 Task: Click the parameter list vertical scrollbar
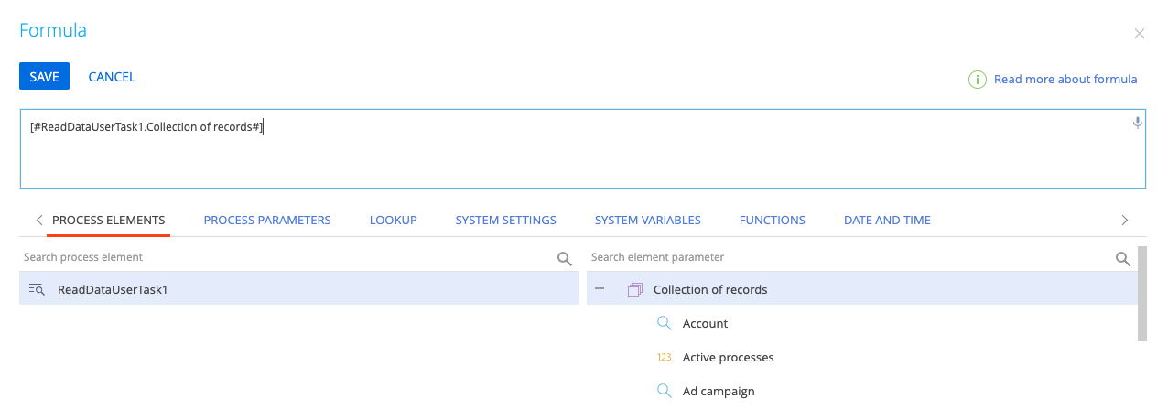pyautogui.click(x=1141, y=293)
